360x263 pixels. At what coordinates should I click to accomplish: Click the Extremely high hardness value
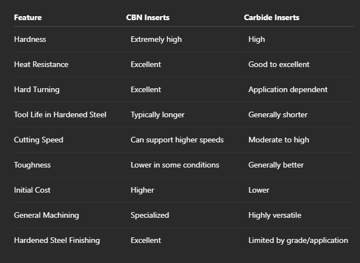click(156, 40)
